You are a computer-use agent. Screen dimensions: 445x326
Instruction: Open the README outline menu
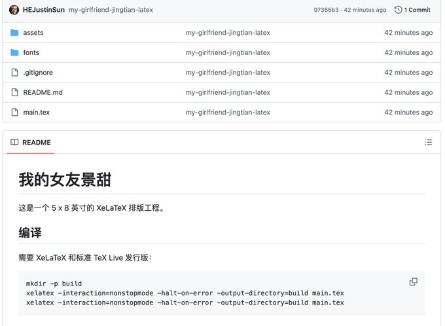(x=428, y=142)
